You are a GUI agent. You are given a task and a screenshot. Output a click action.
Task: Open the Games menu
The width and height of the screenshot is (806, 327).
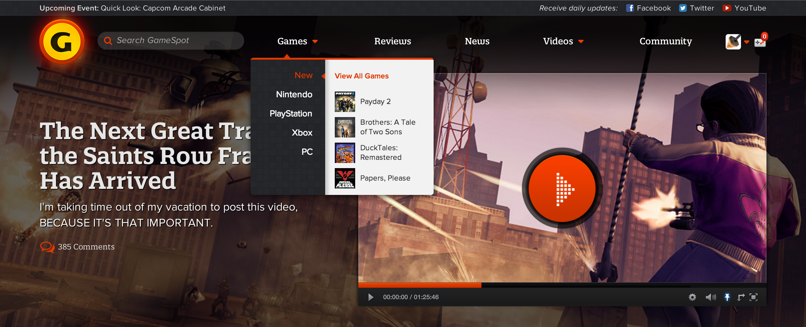tap(292, 41)
